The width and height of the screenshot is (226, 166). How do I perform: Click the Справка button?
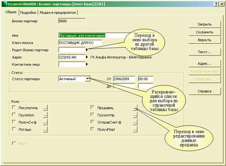point(205,91)
